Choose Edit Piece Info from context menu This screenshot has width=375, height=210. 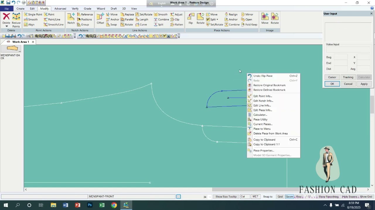pos(263,110)
